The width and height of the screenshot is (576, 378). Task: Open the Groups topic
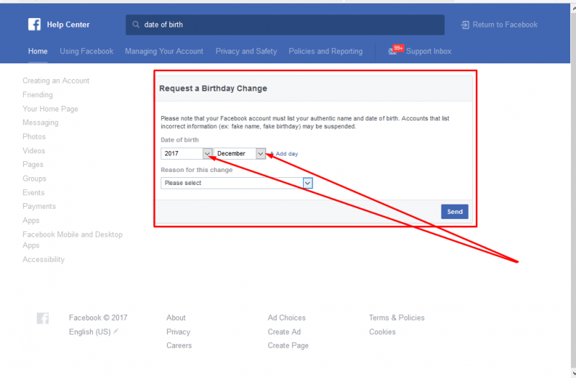(35, 179)
